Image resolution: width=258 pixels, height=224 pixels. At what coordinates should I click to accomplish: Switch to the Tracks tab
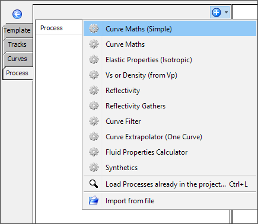(17, 45)
